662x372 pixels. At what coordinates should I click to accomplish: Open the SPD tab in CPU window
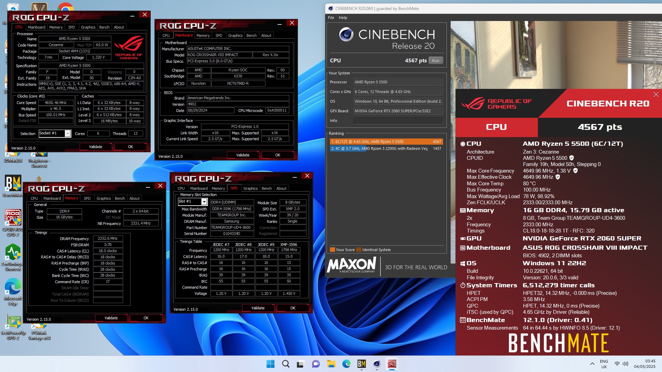(x=72, y=27)
